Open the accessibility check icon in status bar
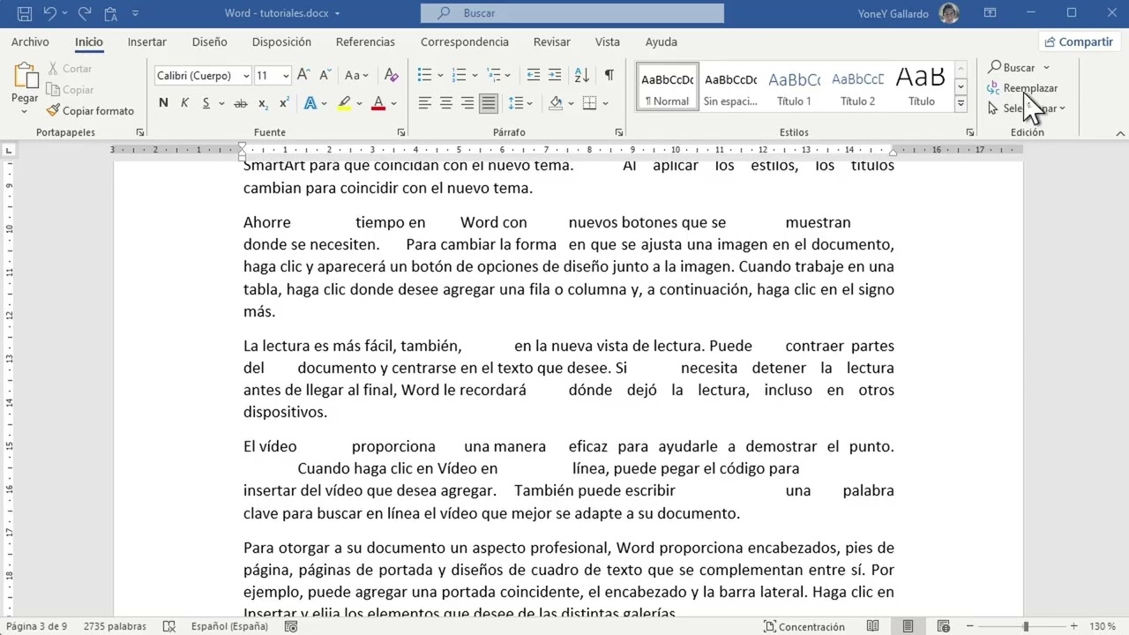The image size is (1129, 635). tap(291, 626)
